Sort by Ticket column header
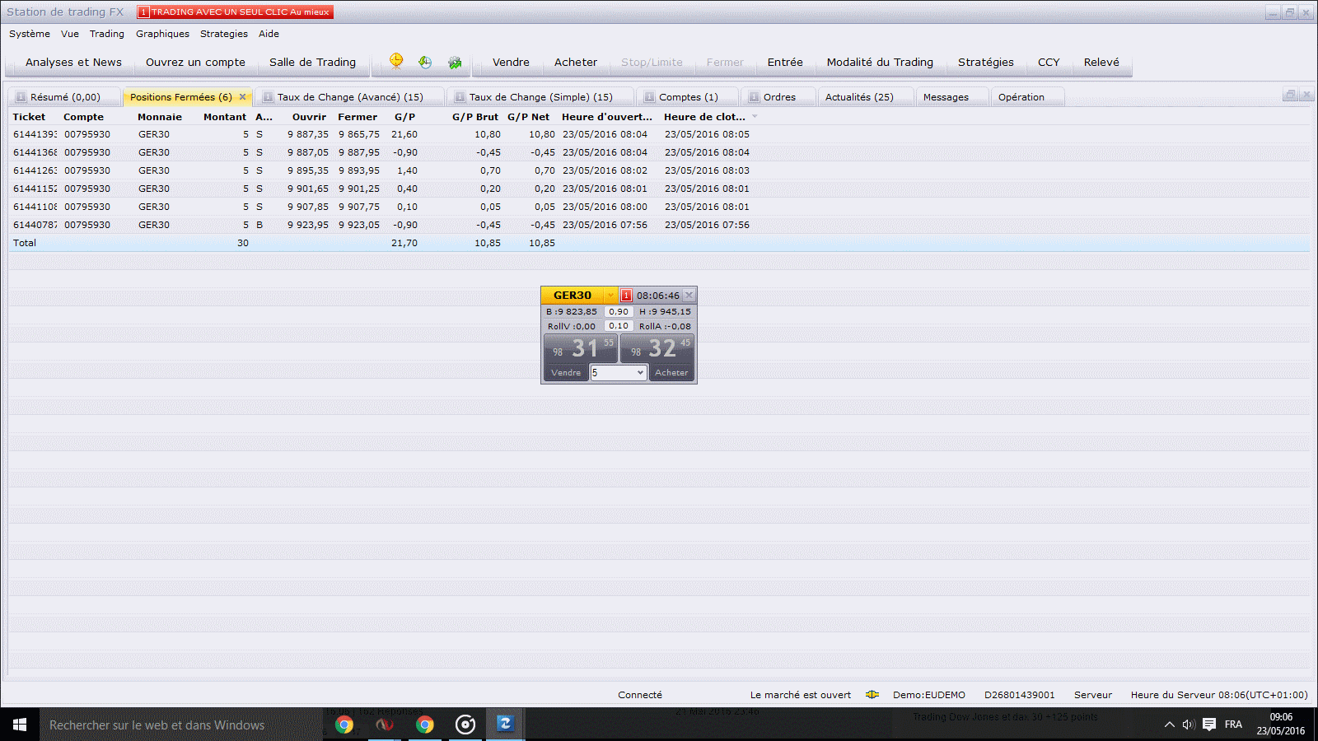This screenshot has width=1318, height=741. click(x=30, y=117)
